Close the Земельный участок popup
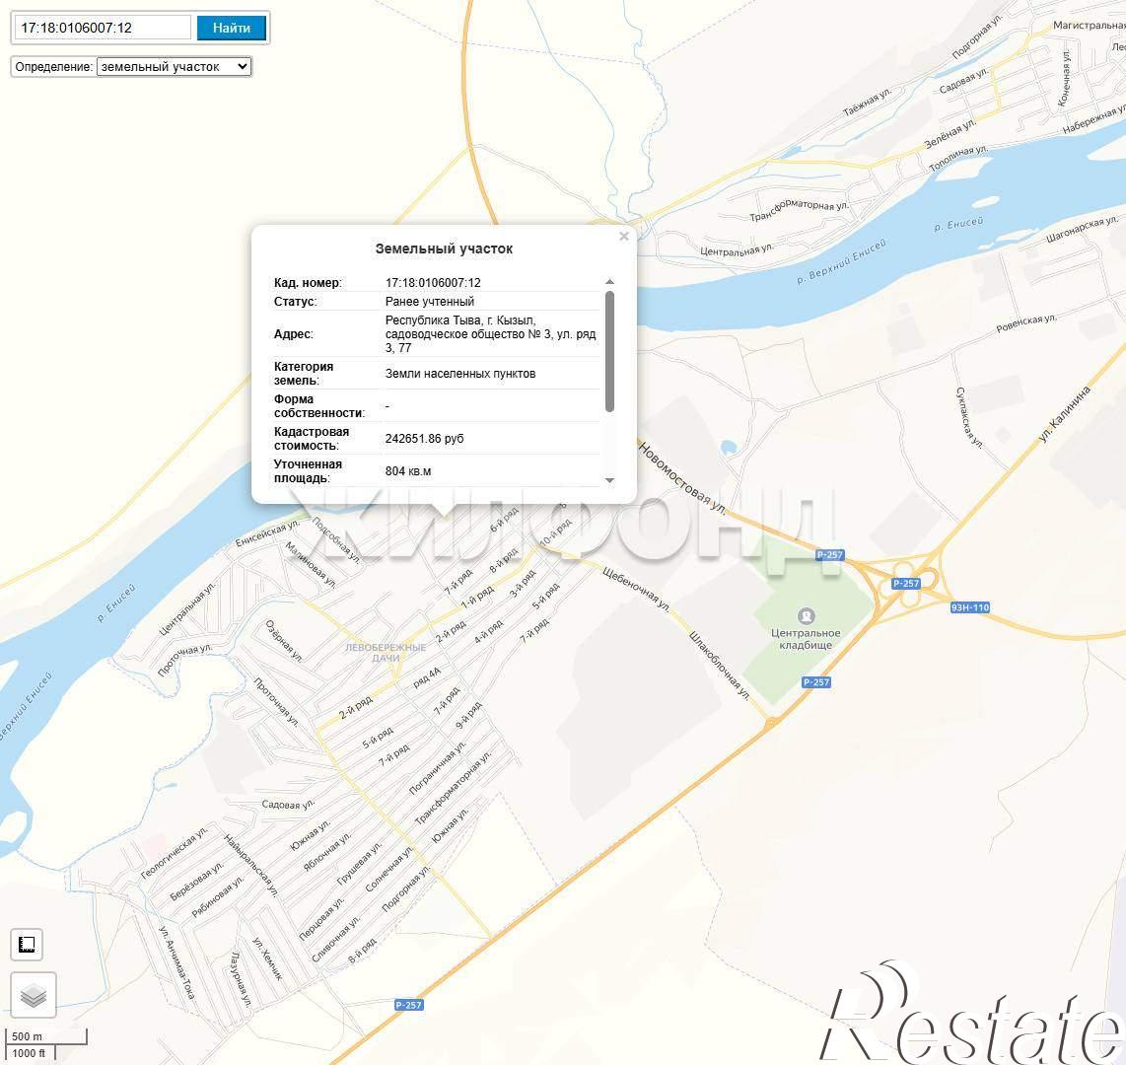The width and height of the screenshot is (1126, 1065). [x=624, y=237]
